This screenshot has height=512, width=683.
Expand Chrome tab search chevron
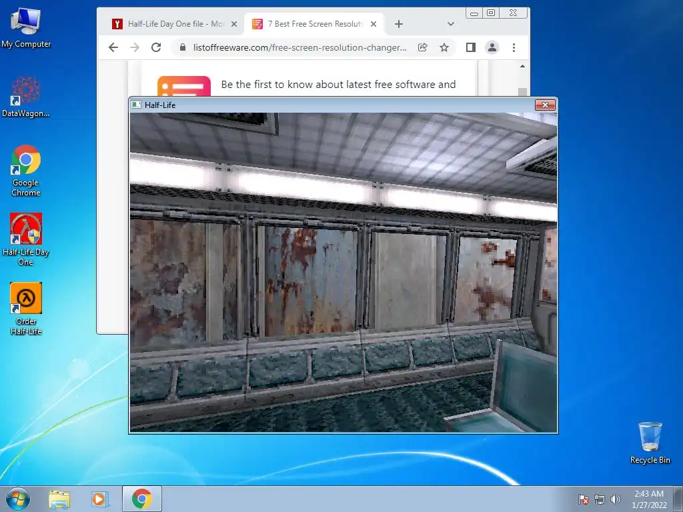(451, 24)
